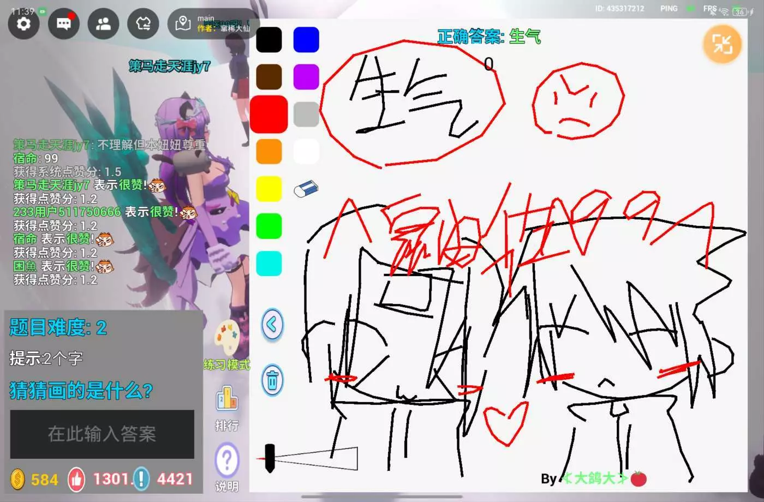Image resolution: width=764 pixels, height=502 pixels.
Task: Click player name 策马走天涯jy7 above avatar
Action: coord(170,66)
